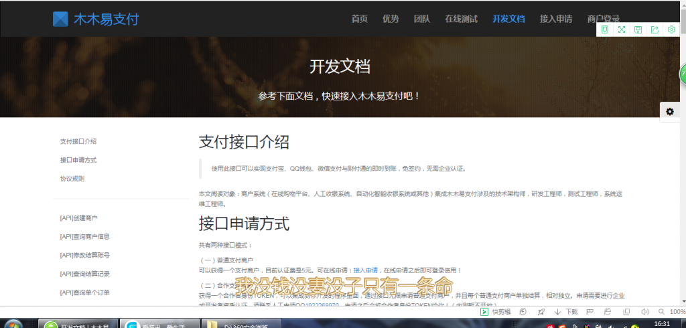The height and width of the screenshot is (328, 686).
Task: Go to 首页 in top navigation
Action: (x=360, y=19)
